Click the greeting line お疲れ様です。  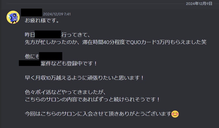click(42, 21)
